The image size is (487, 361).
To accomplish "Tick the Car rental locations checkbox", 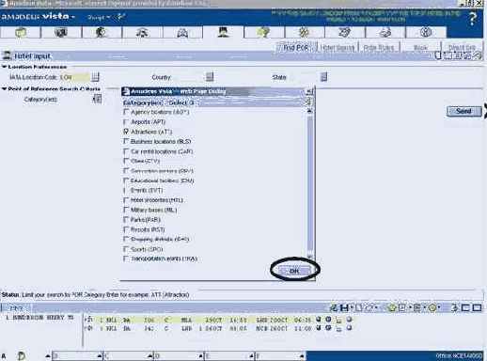I will point(126,151).
